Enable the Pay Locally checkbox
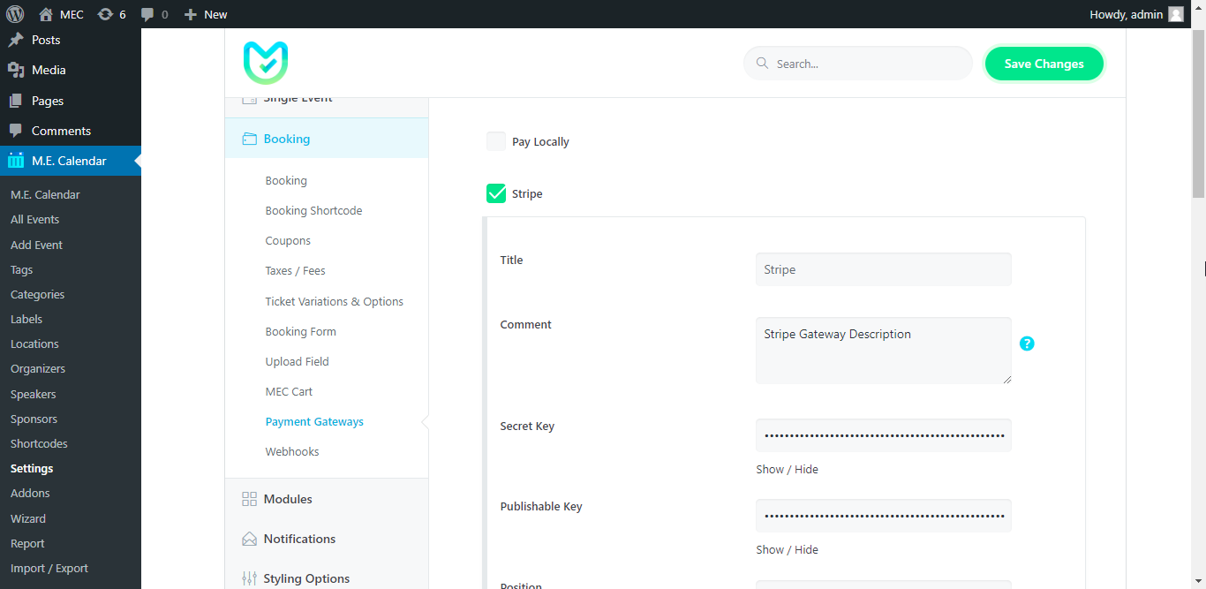Image resolution: width=1206 pixels, height=589 pixels. click(x=496, y=141)
